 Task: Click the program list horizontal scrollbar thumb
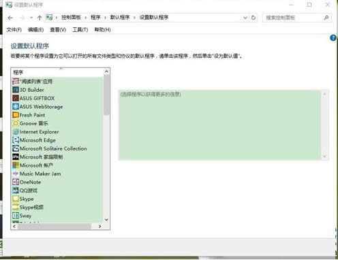point(55,226)
